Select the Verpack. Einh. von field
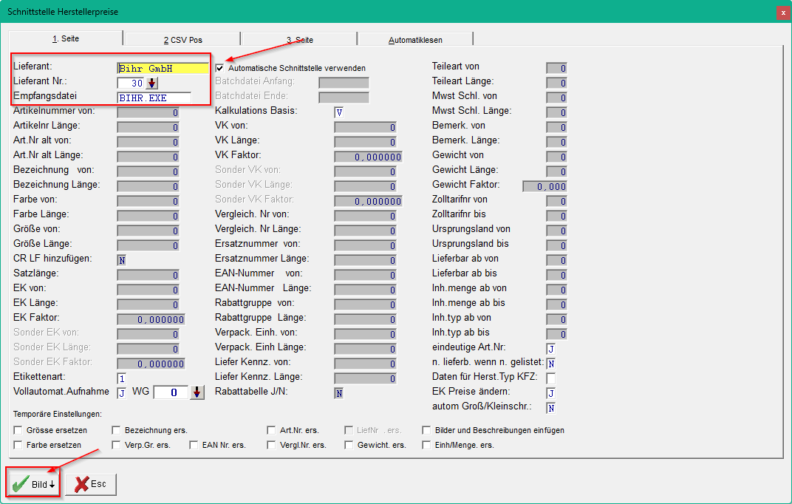The height and width of the screenshot is (504, 792). pyautogui.click(x=365, y=334)
